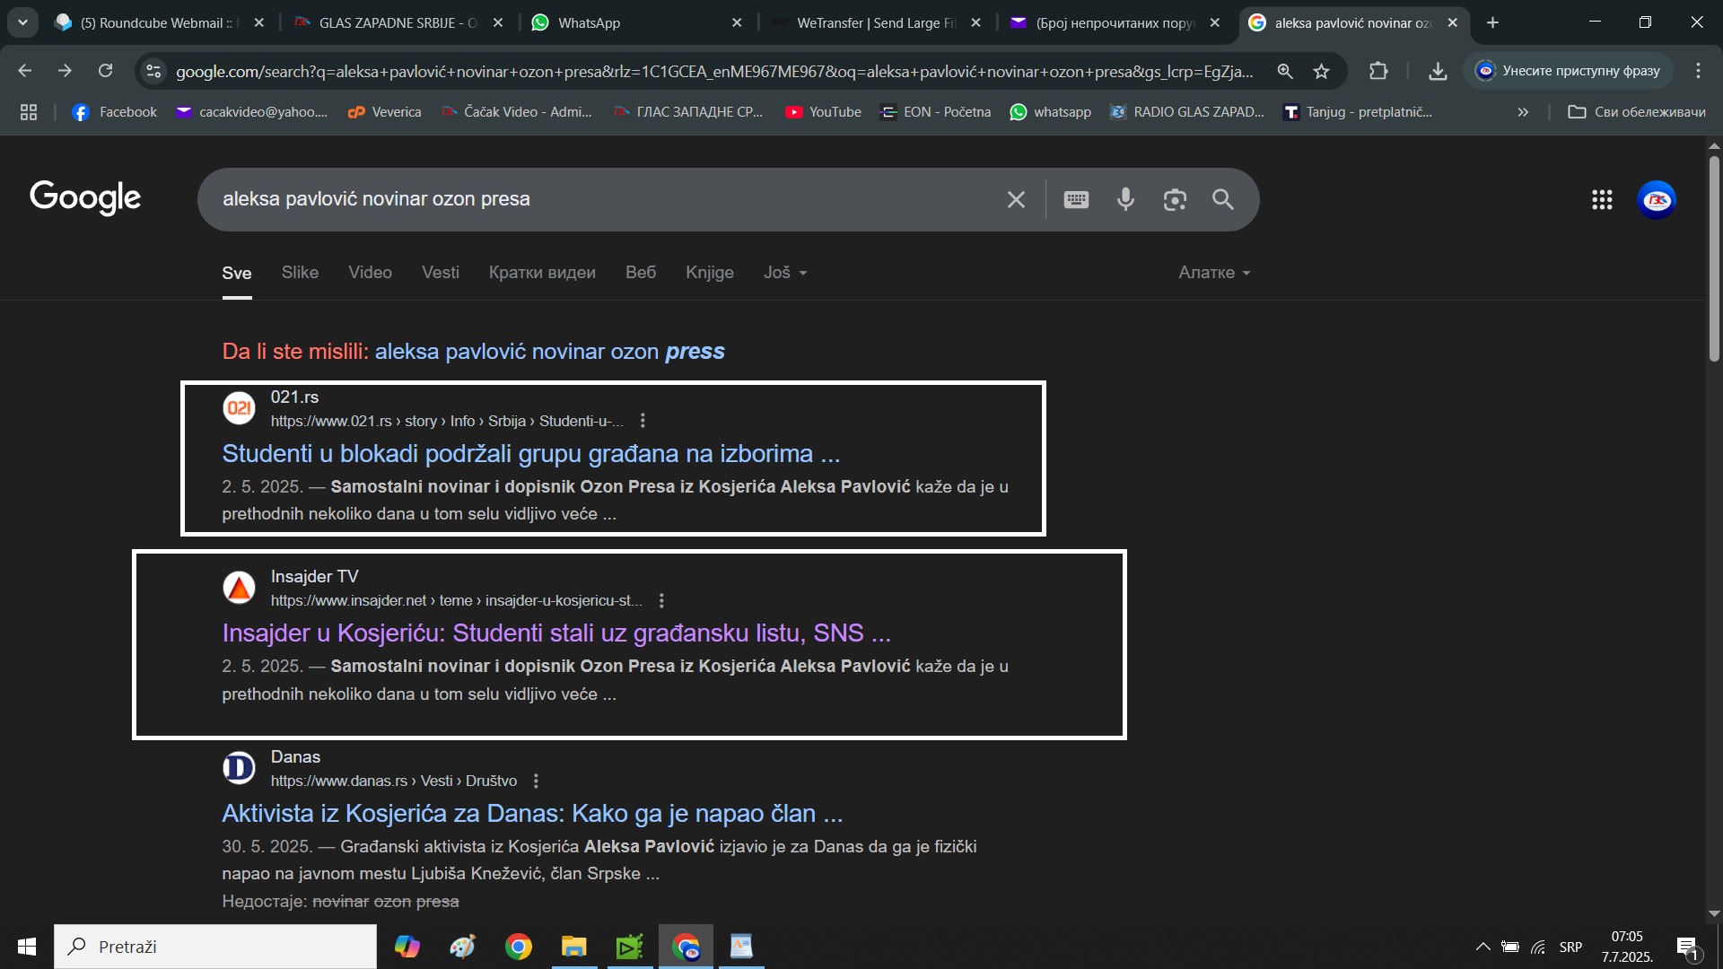1723x969 pixels.
Task: Open Сви обележивачи bookmarks folder
Action: tap(1636, 112)
